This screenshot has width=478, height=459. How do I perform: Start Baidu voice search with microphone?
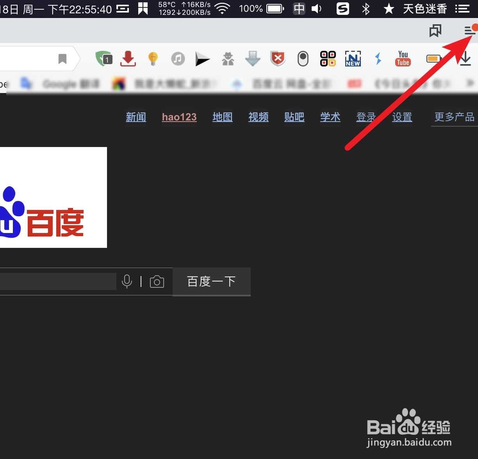pyautogui.click(x=127, y=281)
